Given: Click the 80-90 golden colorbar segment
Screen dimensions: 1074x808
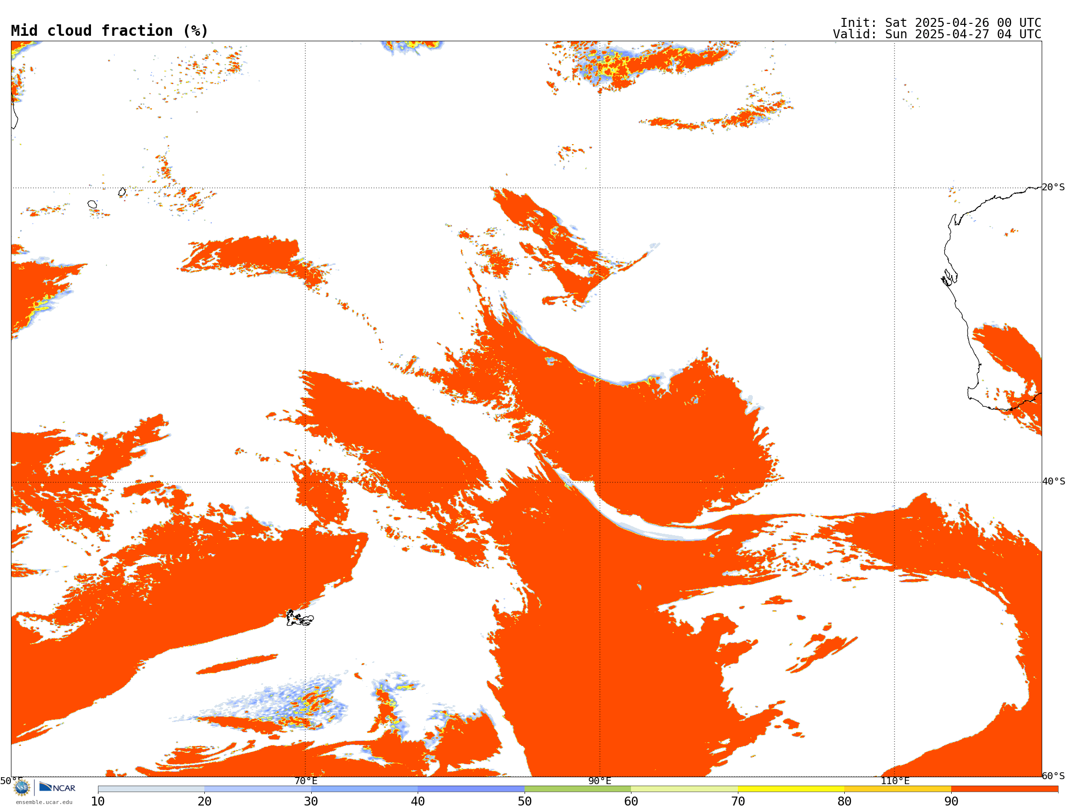Looking at the screenshot, I should coord(897,789).
